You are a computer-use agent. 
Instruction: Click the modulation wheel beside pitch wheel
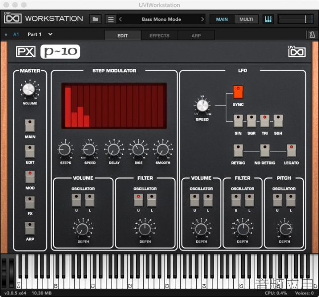click(x=11, y=273)
